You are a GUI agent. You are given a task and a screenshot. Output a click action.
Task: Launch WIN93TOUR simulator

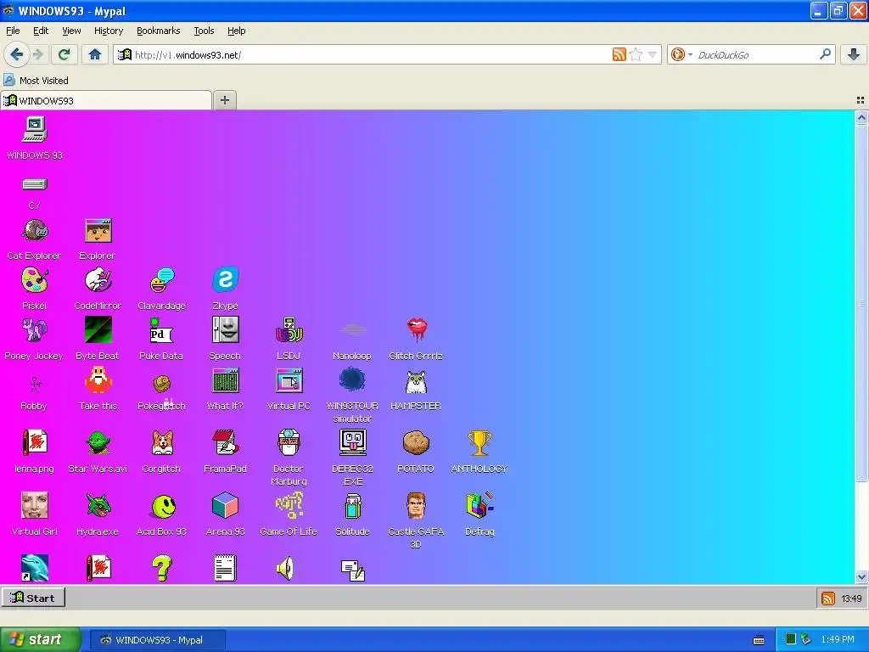coord(352,395)
